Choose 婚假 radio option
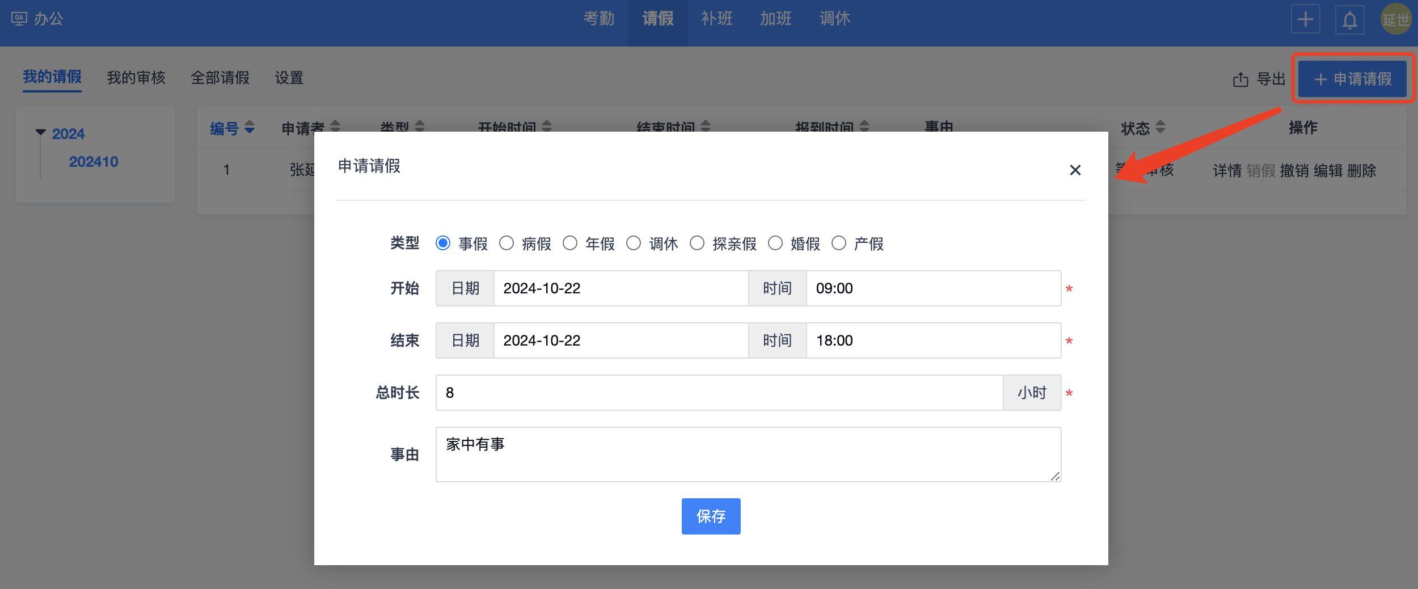This screenshot has height=589, width=1418. click(775, 243)
